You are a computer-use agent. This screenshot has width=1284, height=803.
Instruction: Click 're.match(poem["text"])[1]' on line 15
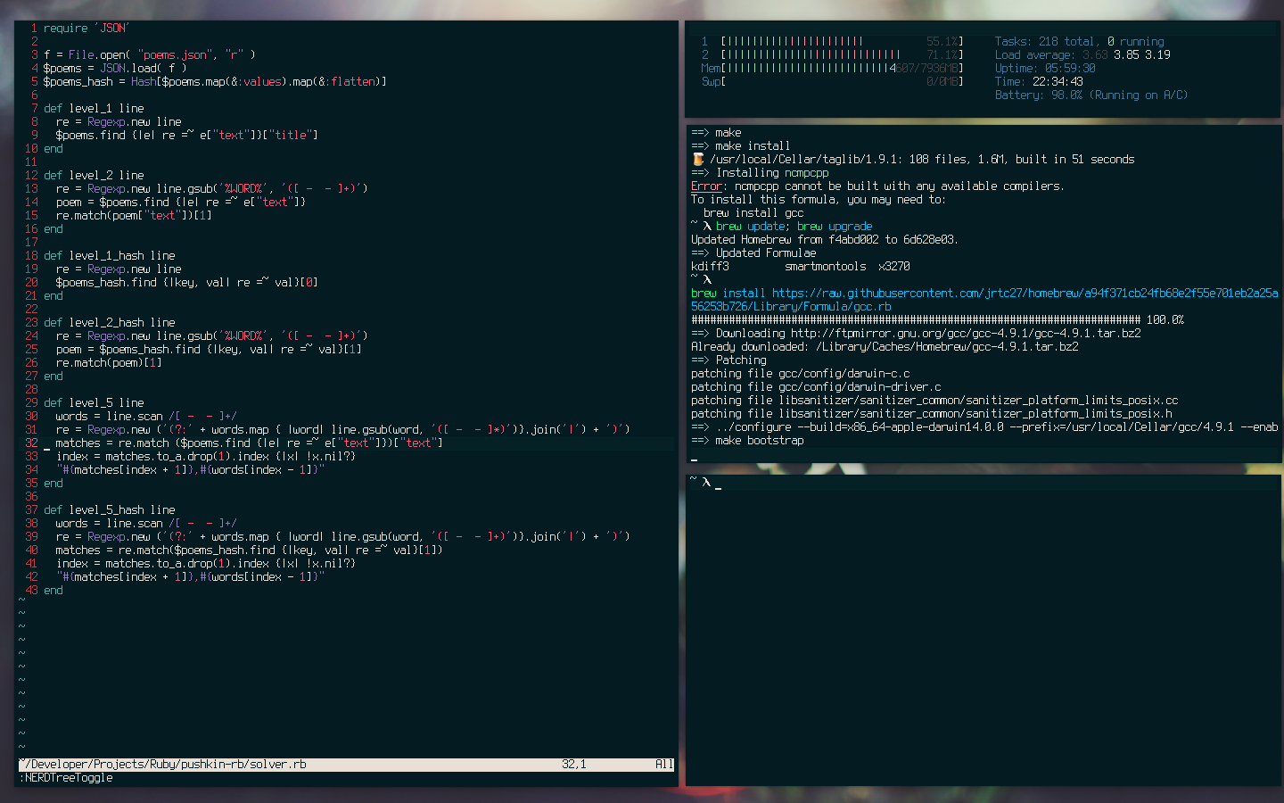[x=134, y=215]
